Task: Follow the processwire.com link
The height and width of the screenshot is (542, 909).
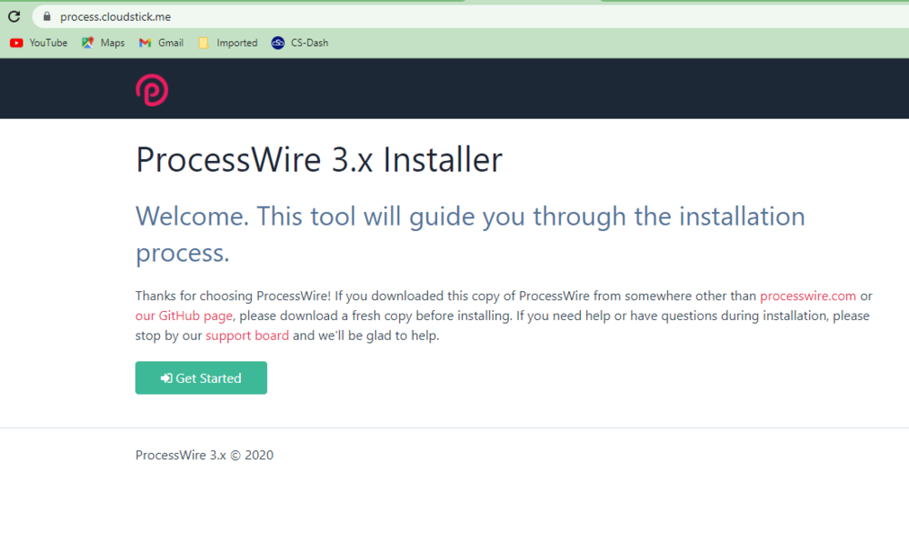Action: click(x=808, y=296)
